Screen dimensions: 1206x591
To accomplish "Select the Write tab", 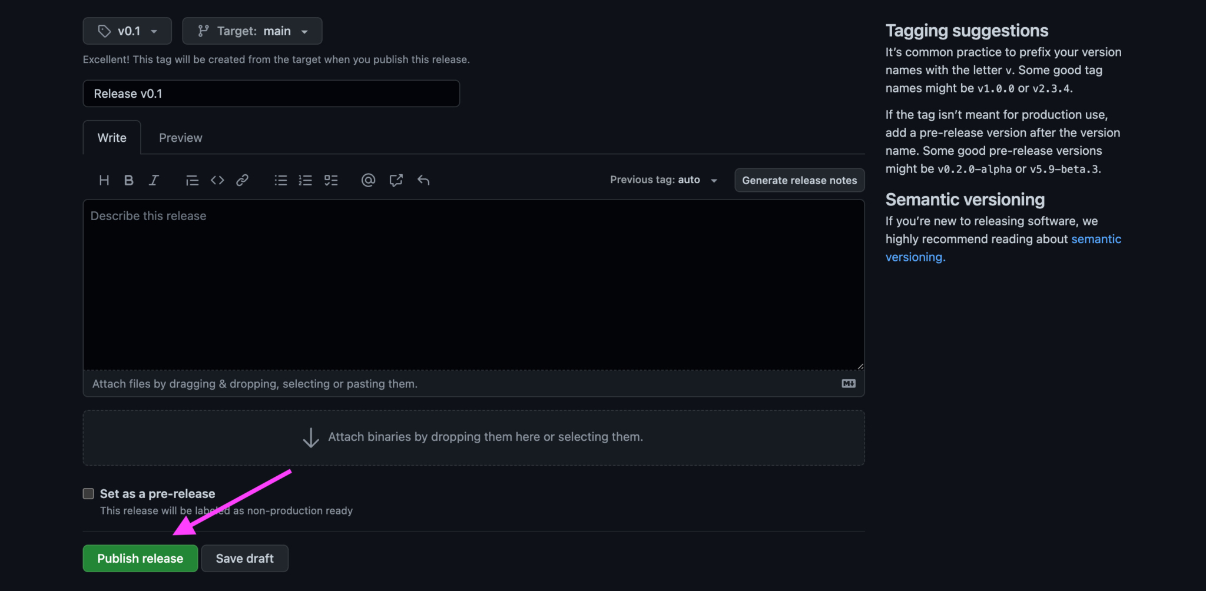I will click(112, 138).
